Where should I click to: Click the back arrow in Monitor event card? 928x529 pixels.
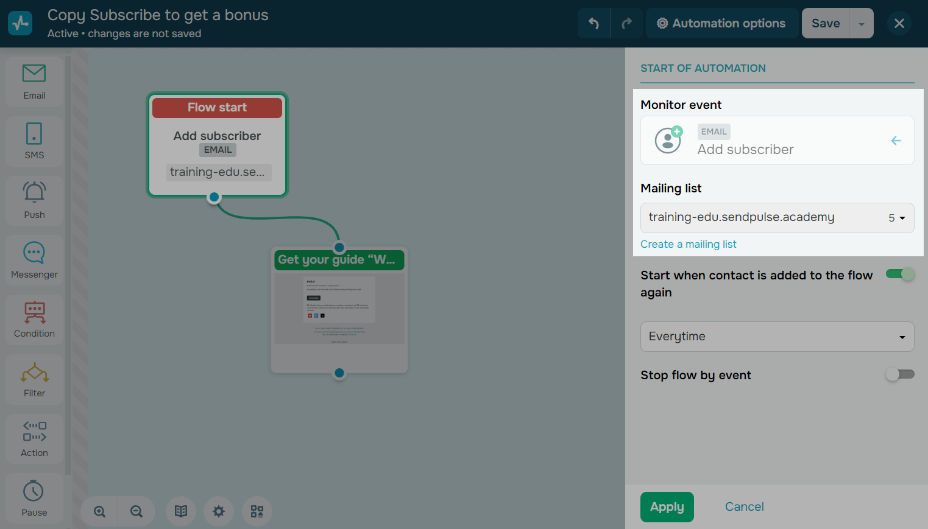point(896,141)
